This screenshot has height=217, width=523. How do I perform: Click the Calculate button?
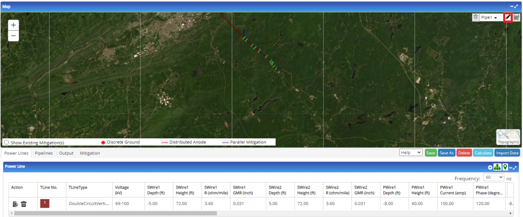click(x=483, y=153)
